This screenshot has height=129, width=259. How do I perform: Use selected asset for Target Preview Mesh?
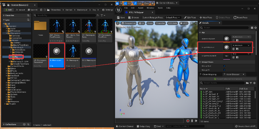233,57
